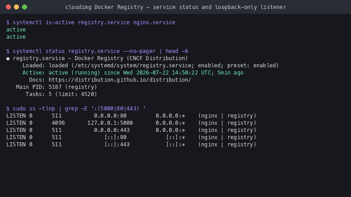Click the red close window button
This screenshot has height=197, width=351.
(8, 7)
